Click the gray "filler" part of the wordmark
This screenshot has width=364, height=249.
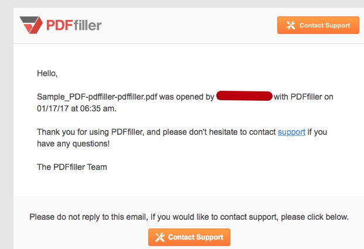[x=87, y=25]
